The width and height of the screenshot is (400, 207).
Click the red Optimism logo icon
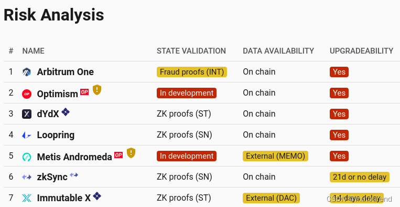coord(27,94)
